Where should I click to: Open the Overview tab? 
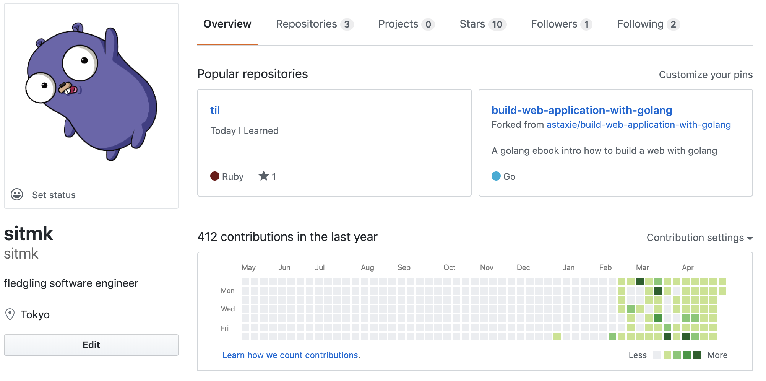[227, 24]
